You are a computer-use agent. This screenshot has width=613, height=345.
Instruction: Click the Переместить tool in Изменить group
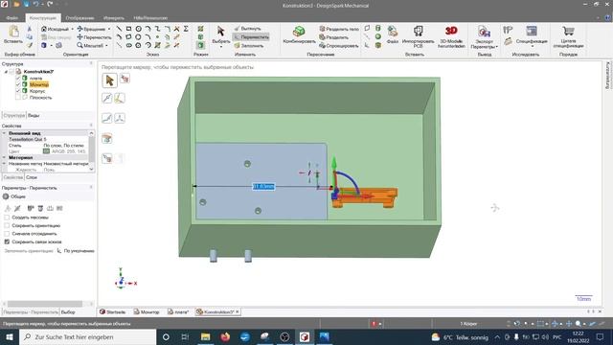click(251, 36)
